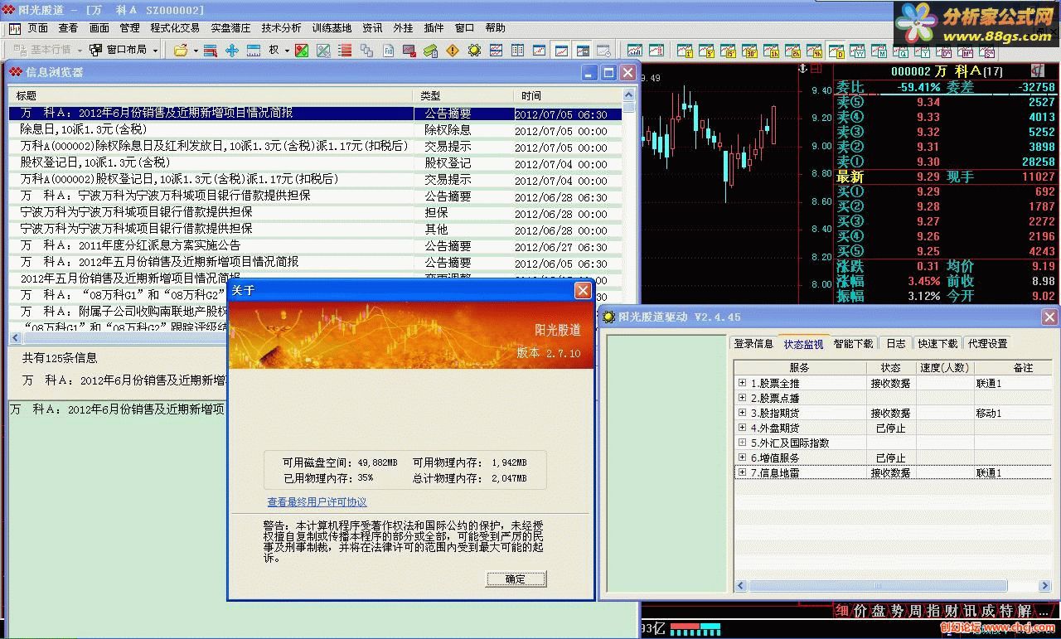Select row 股权登记日,10派1.3元(含税)
The height and width of the screenshot is (639, 1061).
tap(315, 163)
